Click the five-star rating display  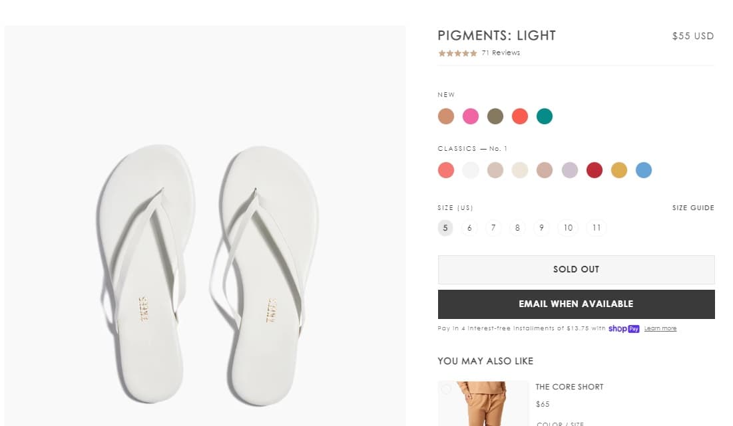tap(457, 53)
